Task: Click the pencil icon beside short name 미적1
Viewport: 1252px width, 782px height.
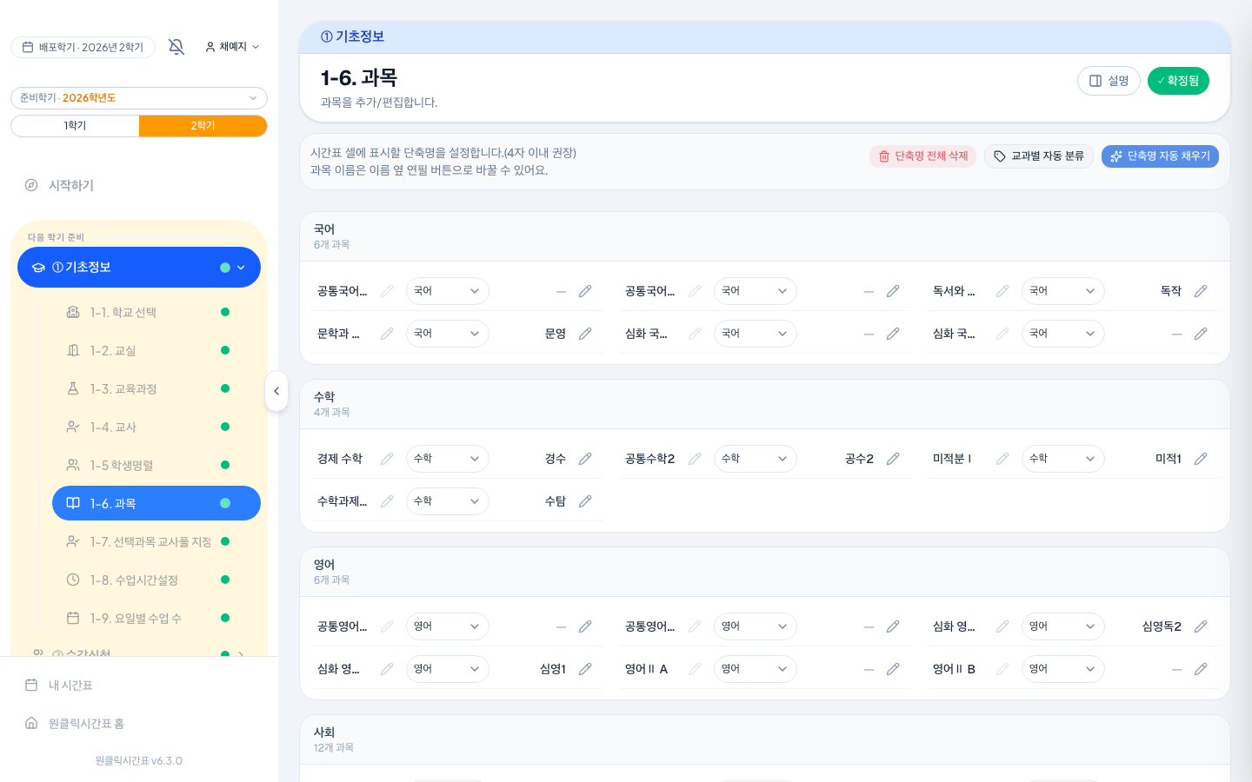Action: pos(1201,459)
